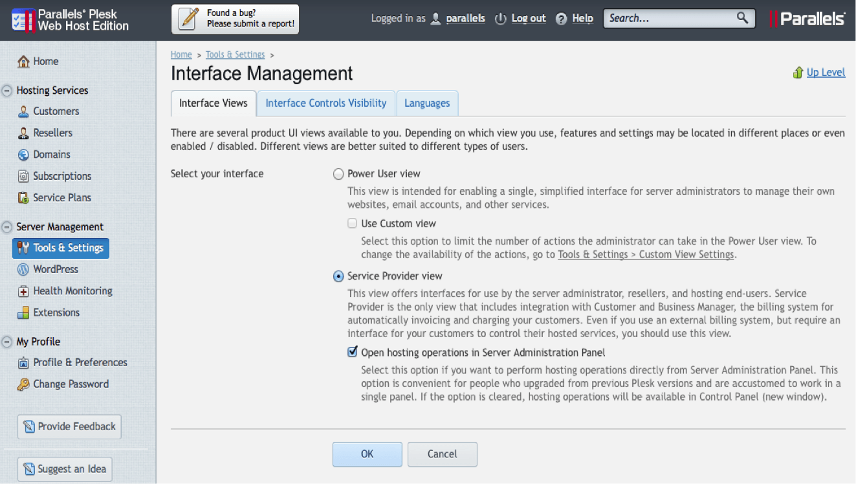Open Profile & Preferences from the sidebar
Image resolution: width=856 pixels, height=484 pixels.
tap(80, 362)
